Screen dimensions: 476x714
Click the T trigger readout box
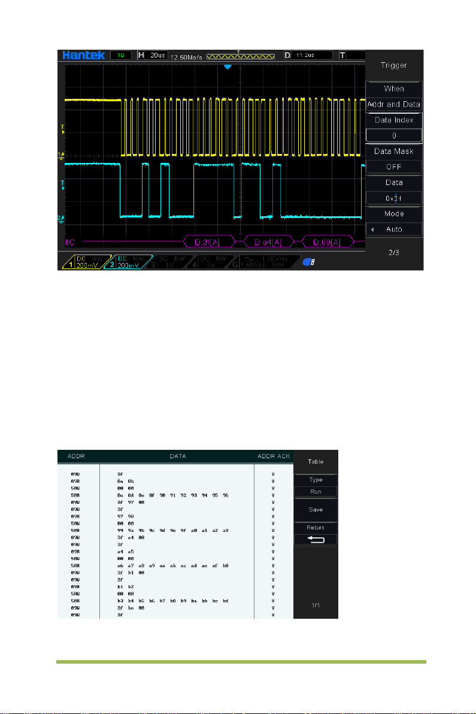tap(352, 55)
